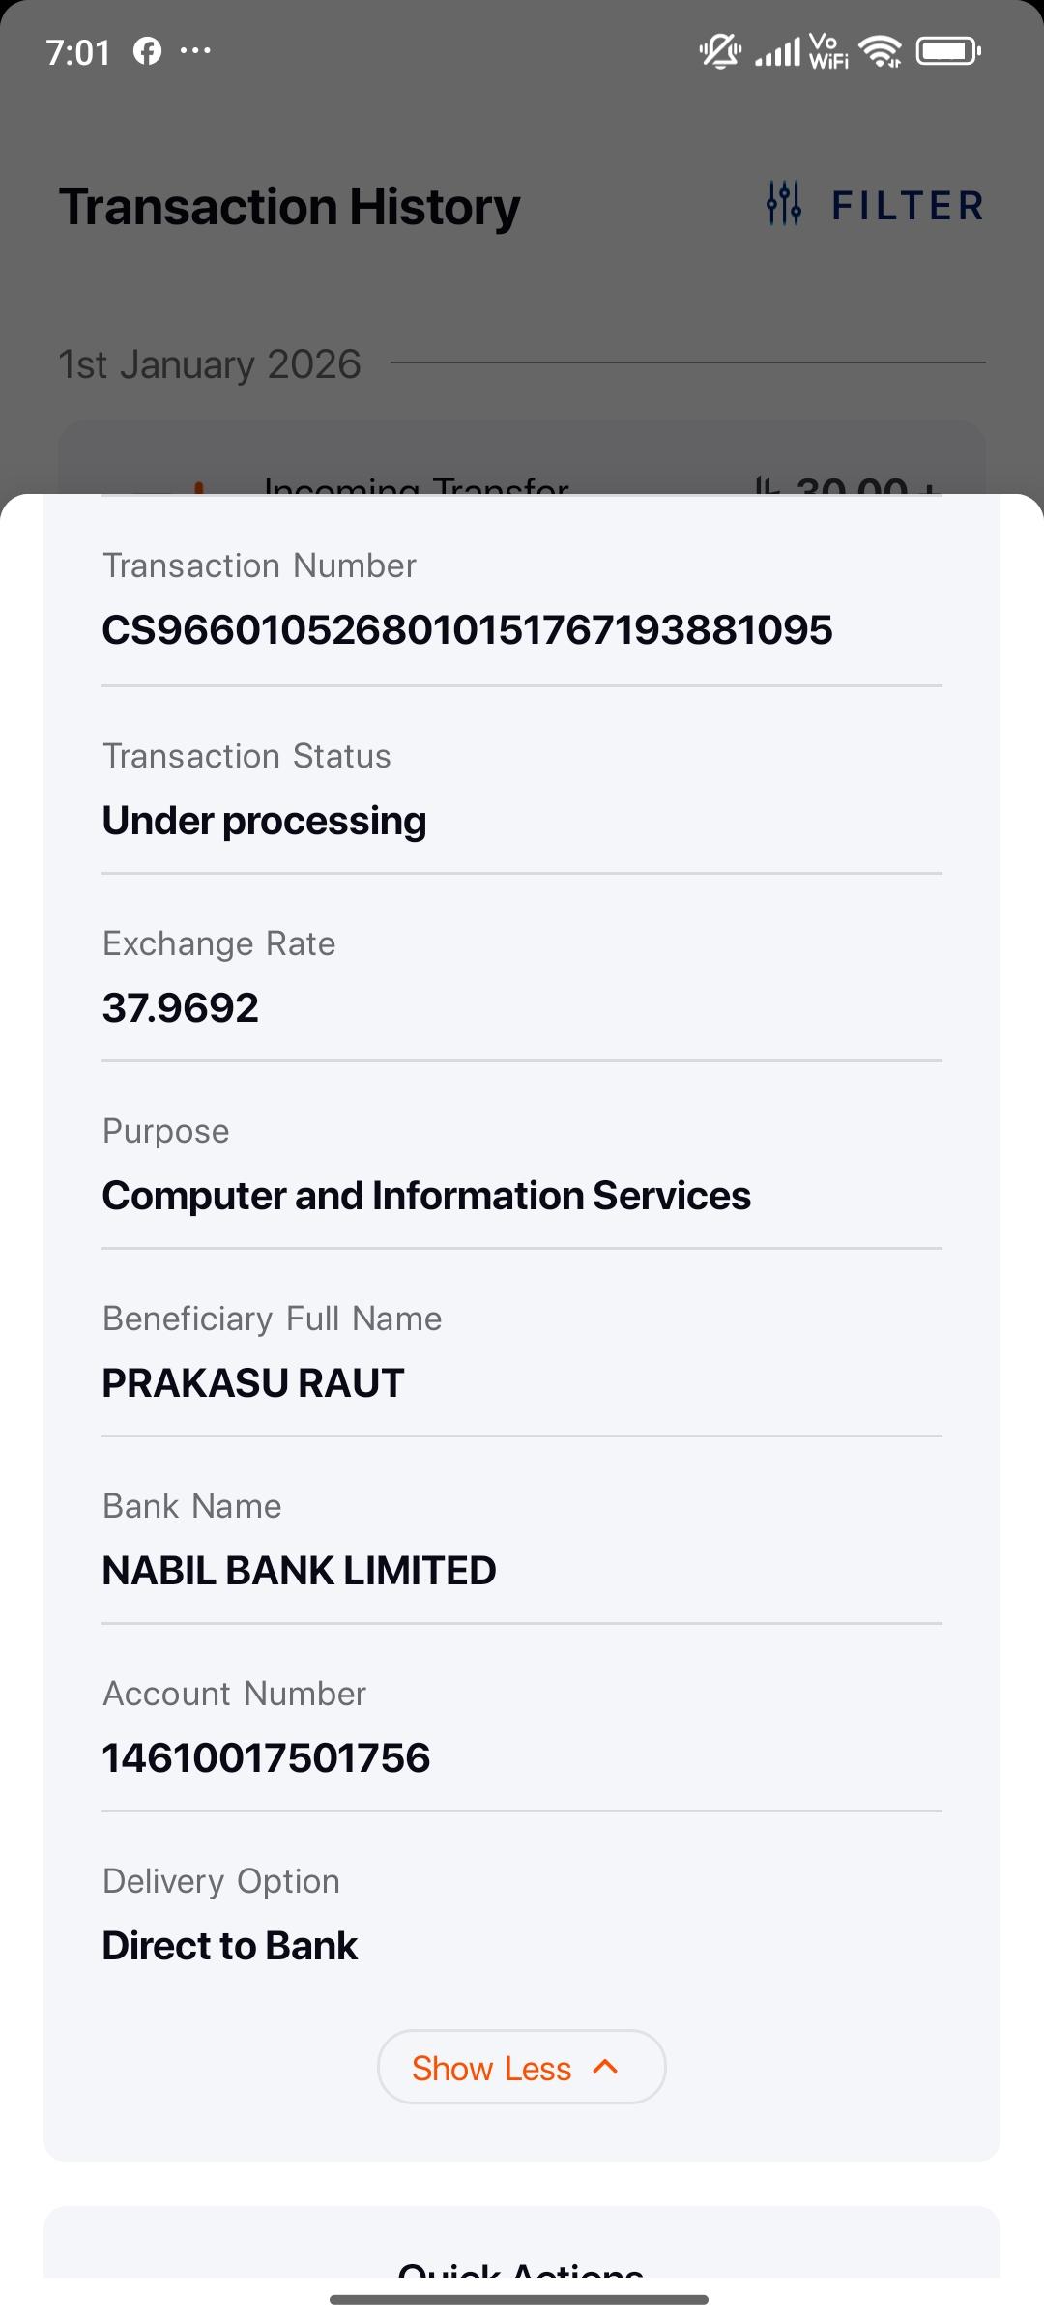Tap the transaction number CS966 value

pos(467,630)
